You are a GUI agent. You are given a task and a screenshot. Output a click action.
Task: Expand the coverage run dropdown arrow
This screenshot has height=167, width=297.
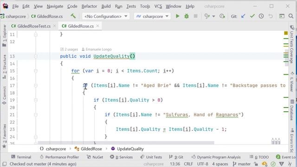point(213,17)
